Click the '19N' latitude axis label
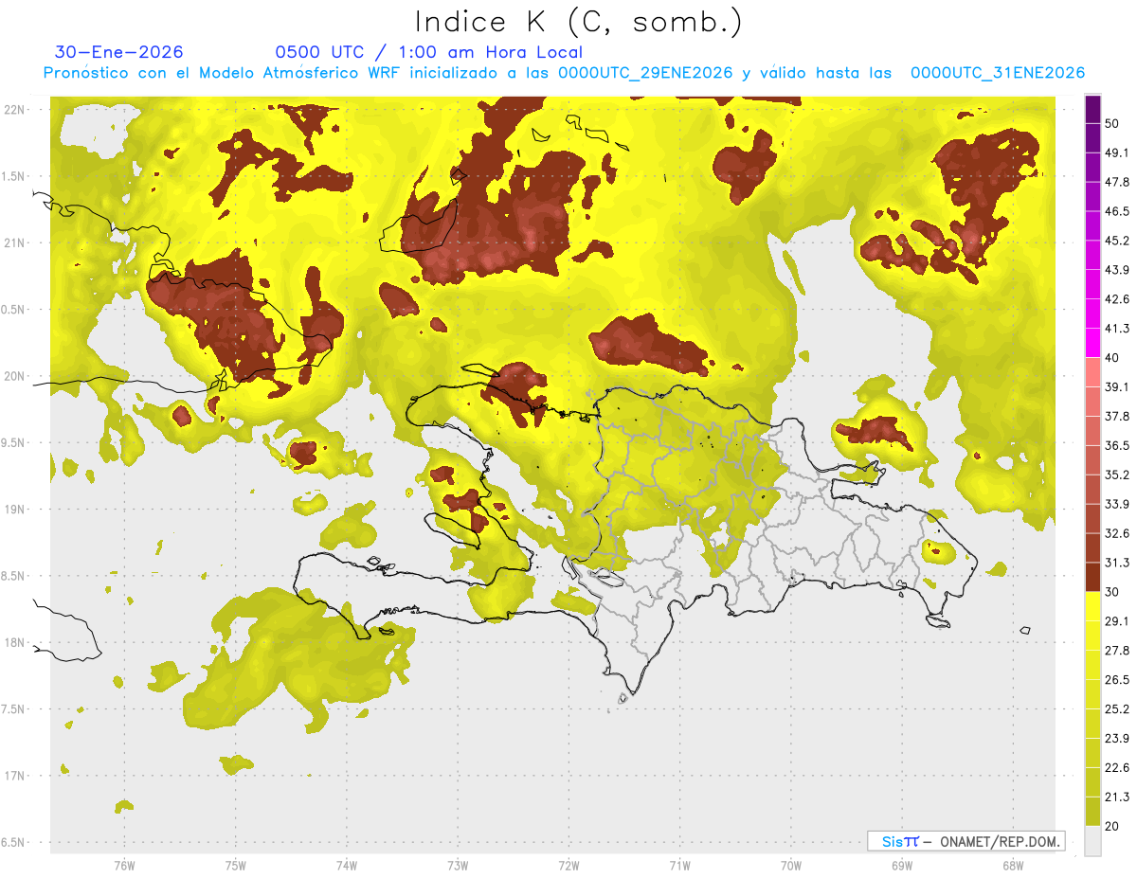This screenshot has width=1137, height=878. coord(14,510)
